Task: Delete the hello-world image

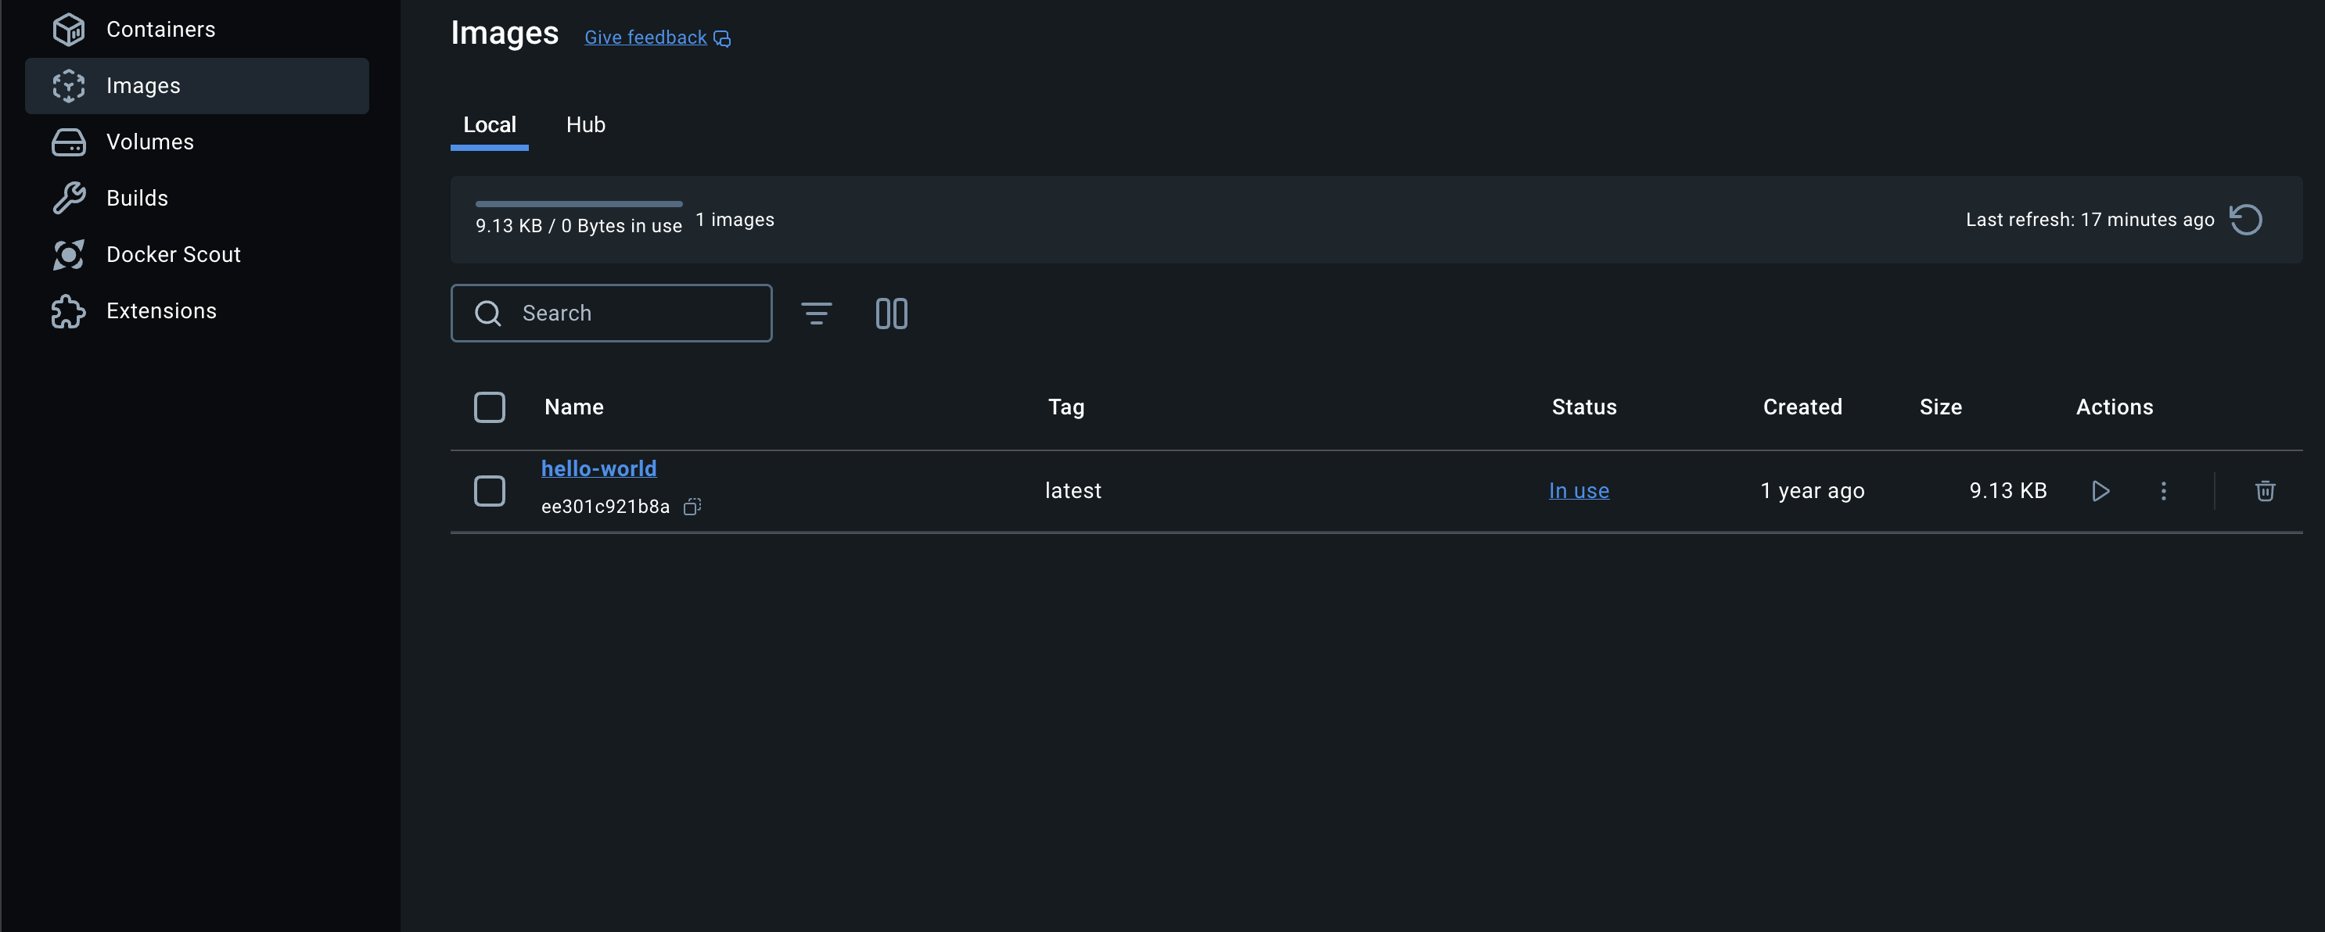Action: point(2265,491)
